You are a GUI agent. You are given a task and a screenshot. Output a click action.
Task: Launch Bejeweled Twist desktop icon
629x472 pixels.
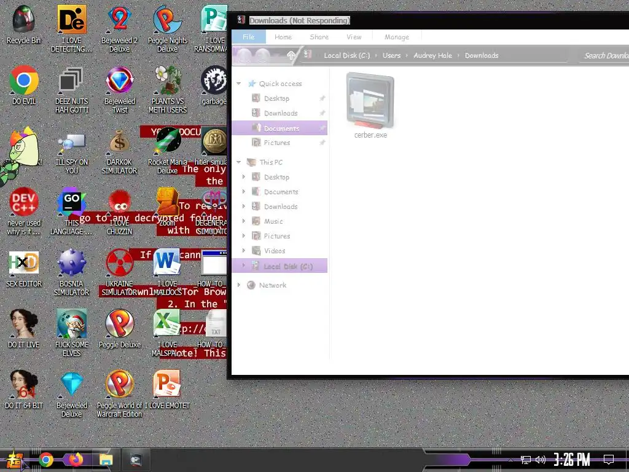tap(120, 90)
